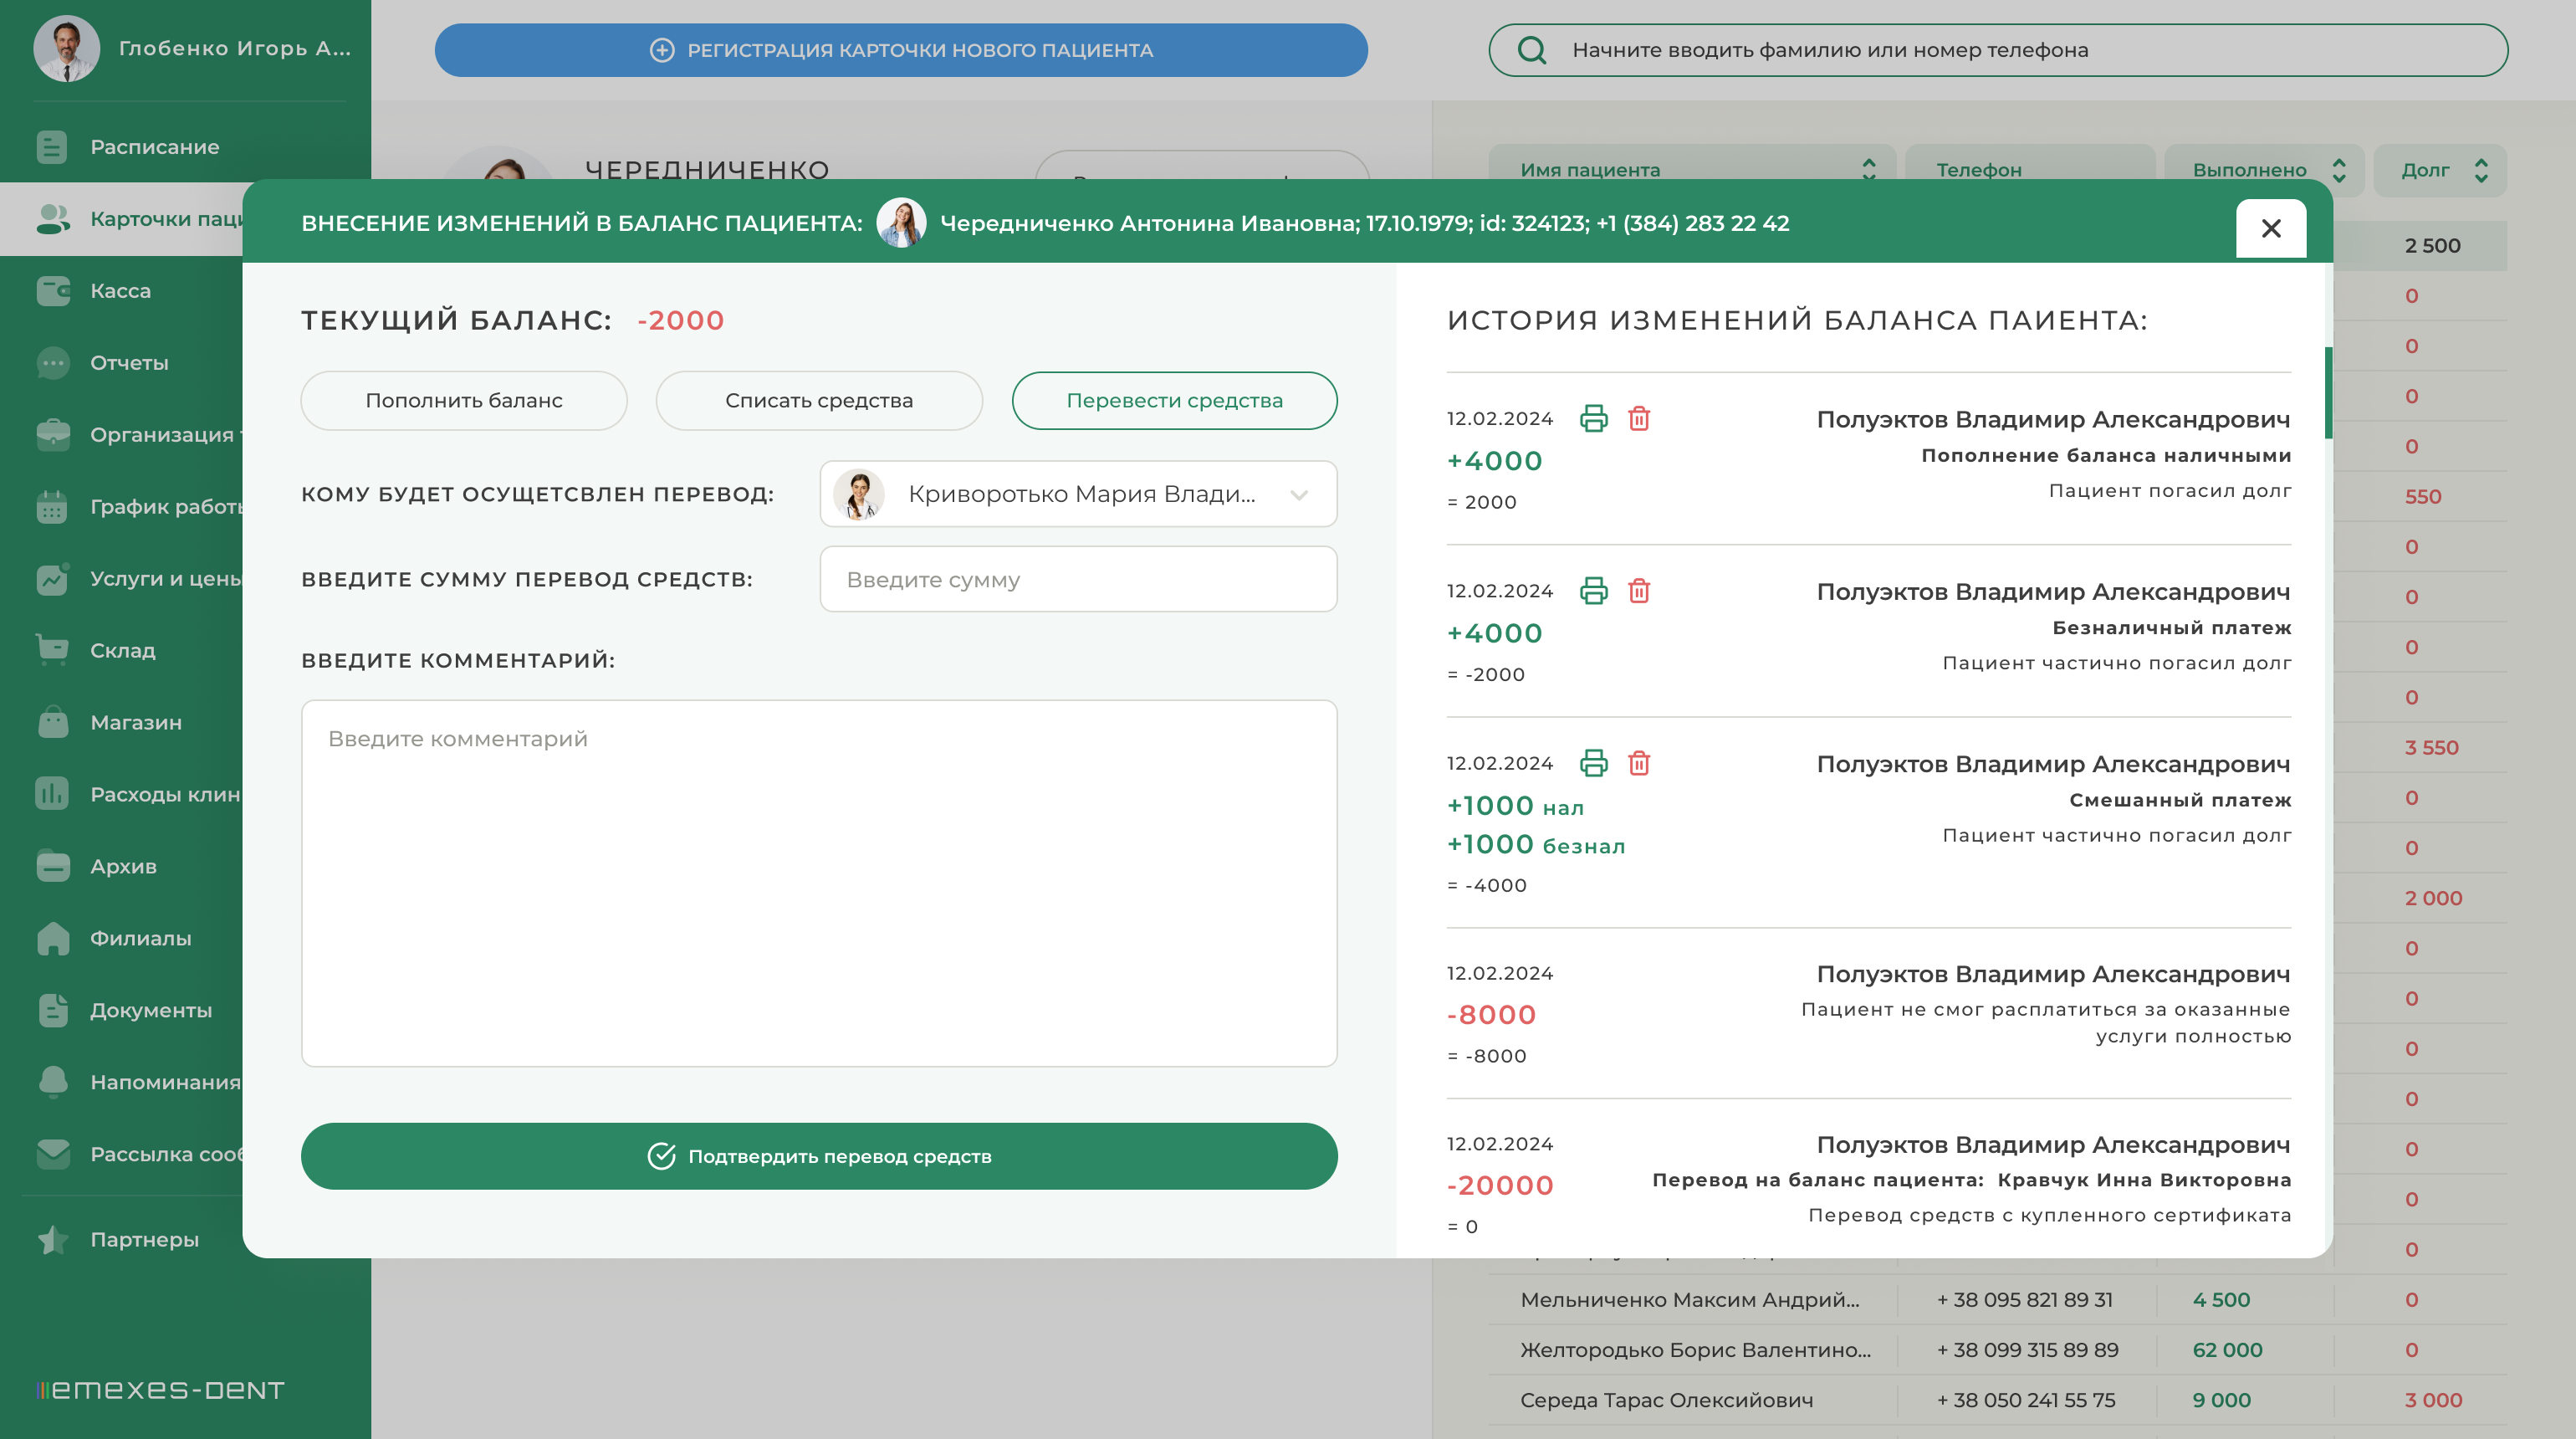
Task: Click the Расходы клиники bar-chart icon
Action: click(52, 794)
